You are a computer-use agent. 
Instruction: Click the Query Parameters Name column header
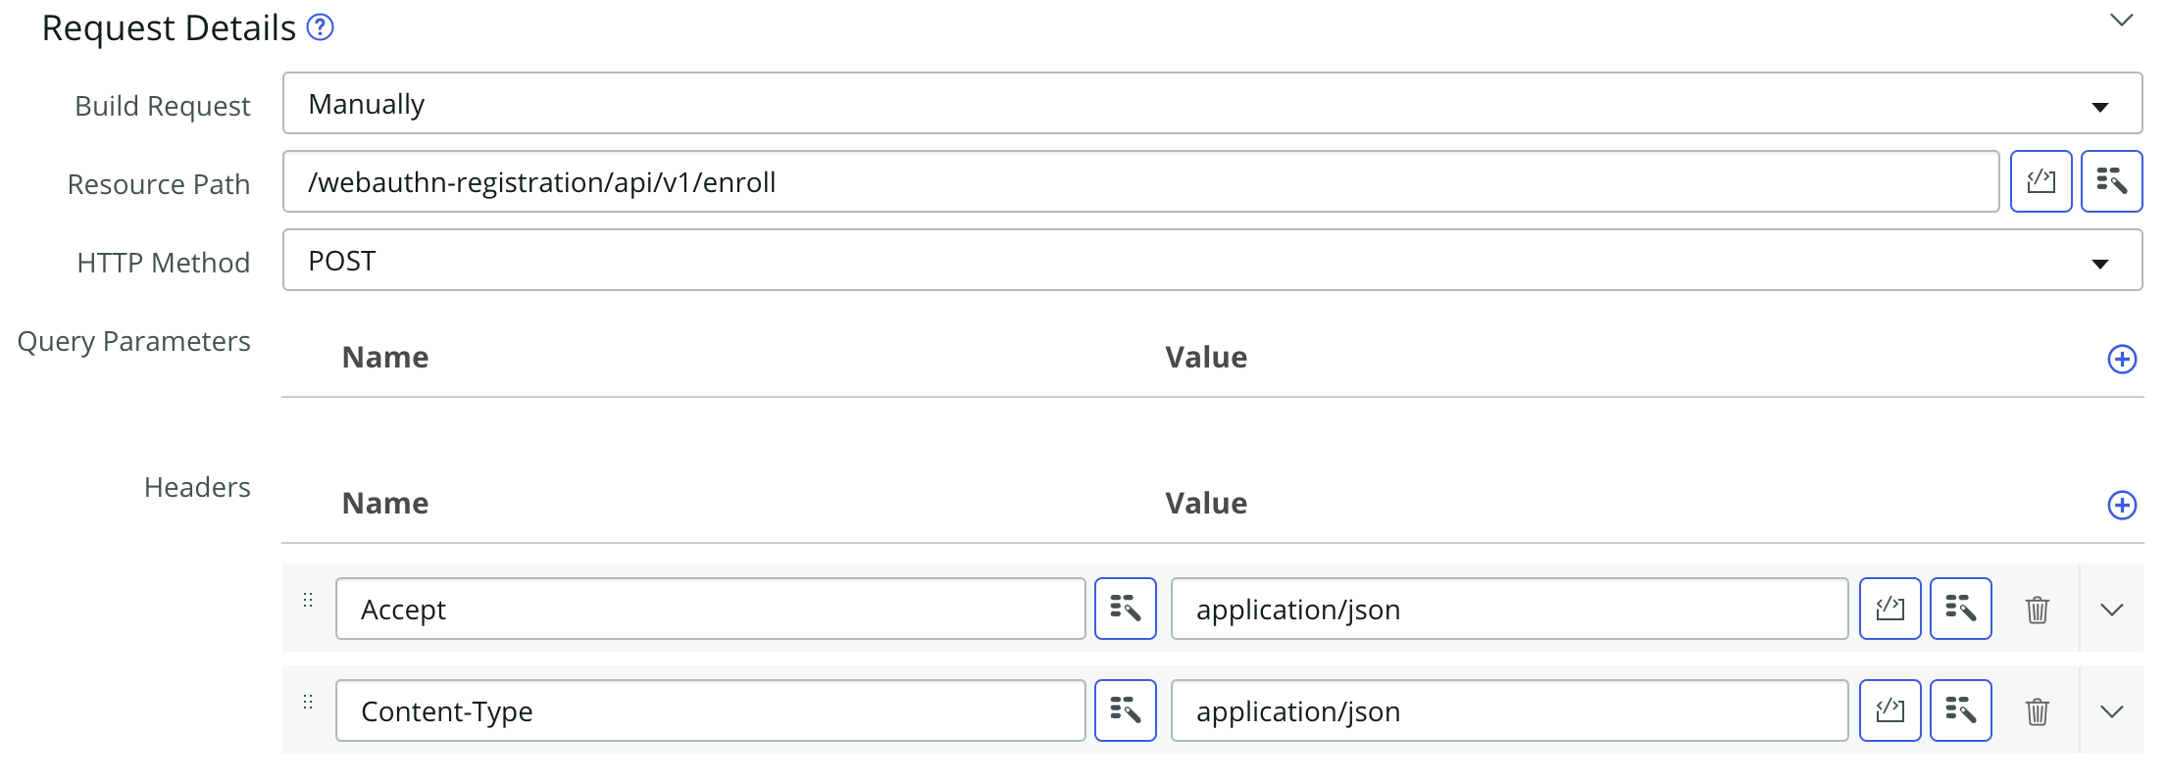pos(385,358)
